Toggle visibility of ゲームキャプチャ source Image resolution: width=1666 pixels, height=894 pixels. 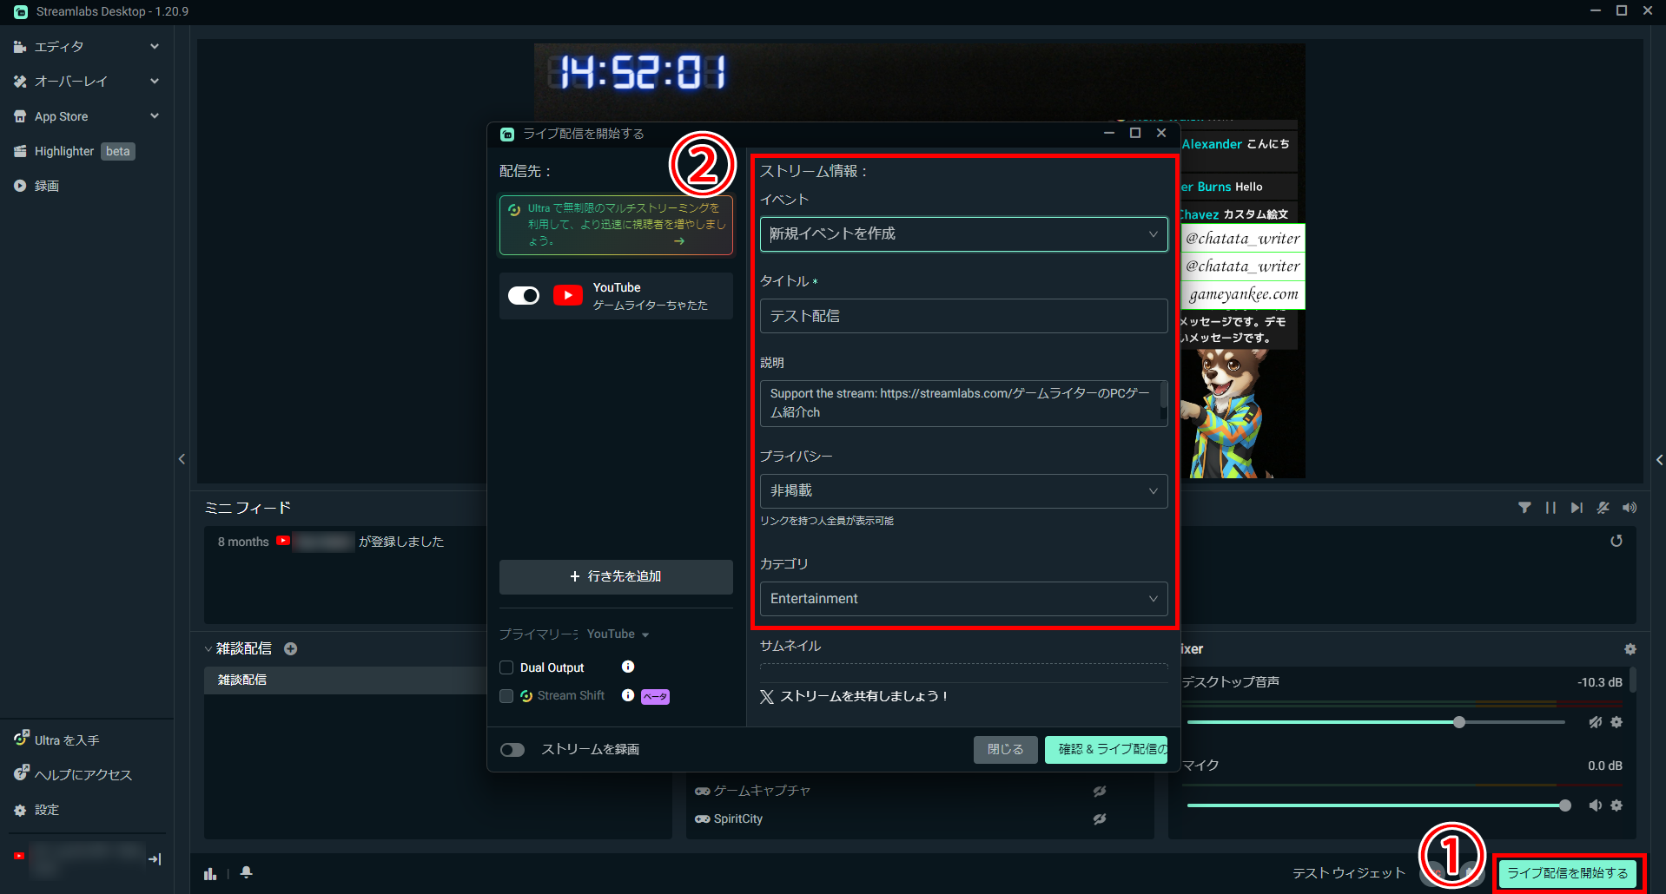pos(1100,792)
